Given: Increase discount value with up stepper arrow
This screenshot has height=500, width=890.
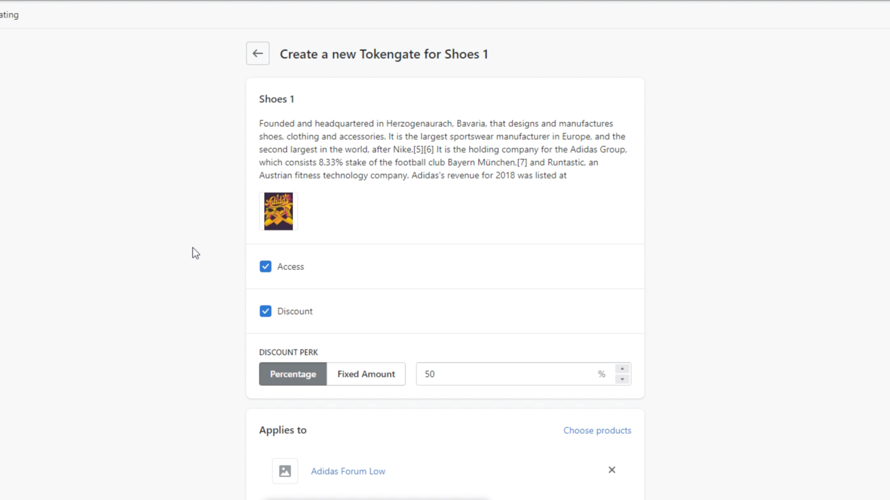Looking at the screenshot, I should coord(622,369).
